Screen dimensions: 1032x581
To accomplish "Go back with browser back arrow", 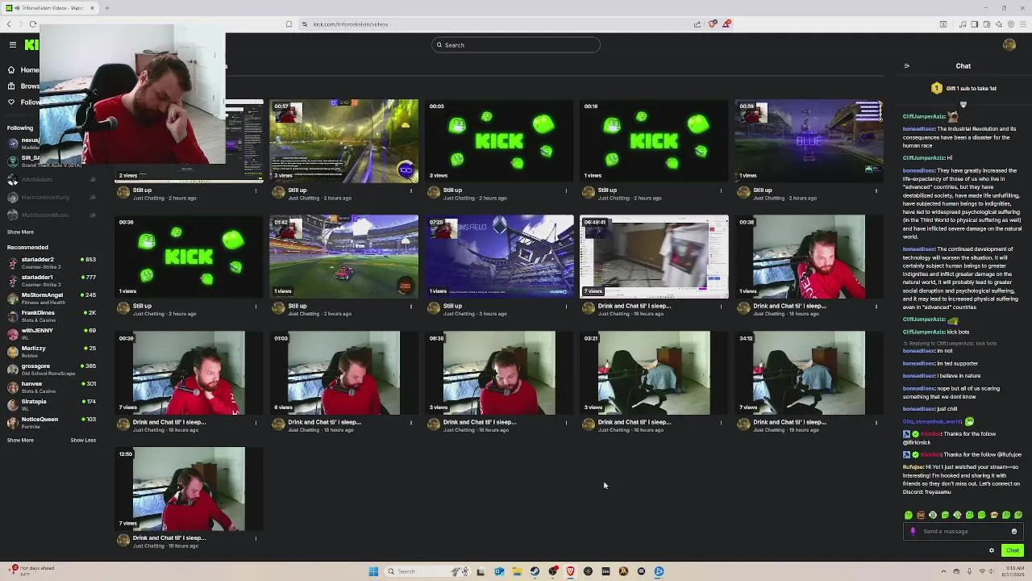I will pos(9,24).
